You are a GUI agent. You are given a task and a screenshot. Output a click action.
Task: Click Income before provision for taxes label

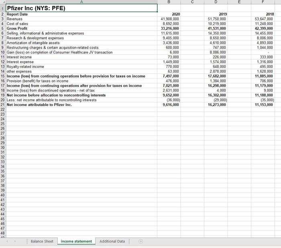coord(81,76)
